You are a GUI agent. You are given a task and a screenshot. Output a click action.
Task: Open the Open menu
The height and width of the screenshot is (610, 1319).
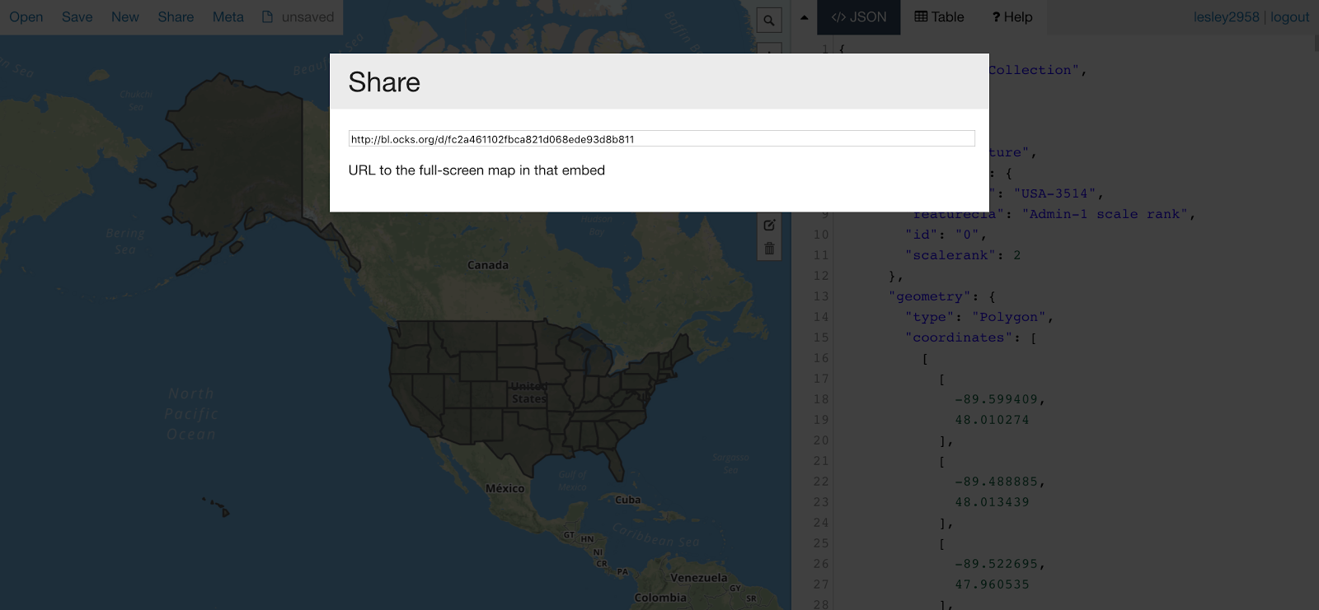pyautogui.click(x=26, y=16)
